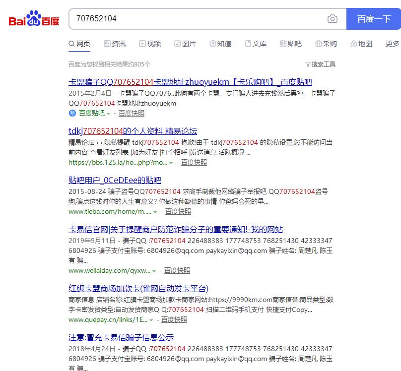Click snippet text dated 2015-08-24
401x371 pixels.
click(x=199, y=196)
